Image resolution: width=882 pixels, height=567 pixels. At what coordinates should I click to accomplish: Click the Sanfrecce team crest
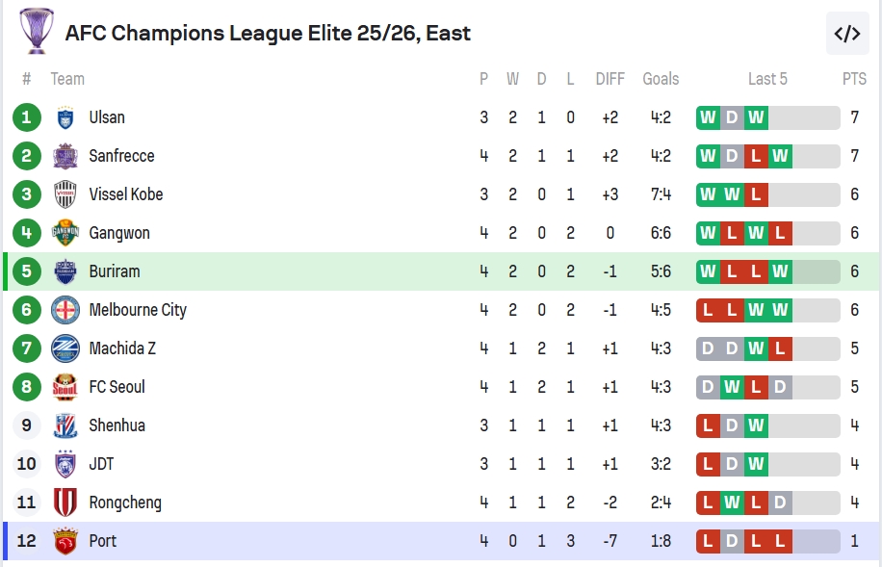65,156
